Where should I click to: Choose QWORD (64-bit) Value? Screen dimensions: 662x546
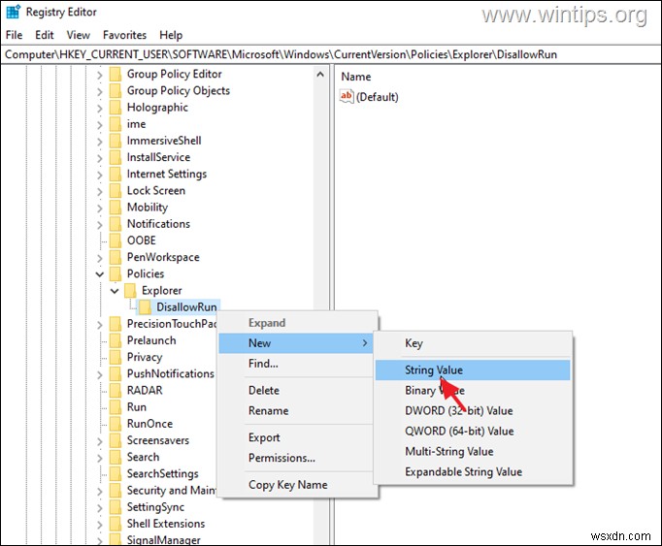click(473, 431)
